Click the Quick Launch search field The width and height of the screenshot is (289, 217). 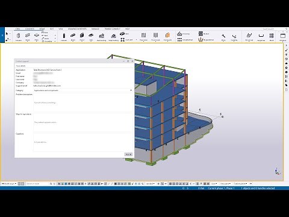point(273,29)
